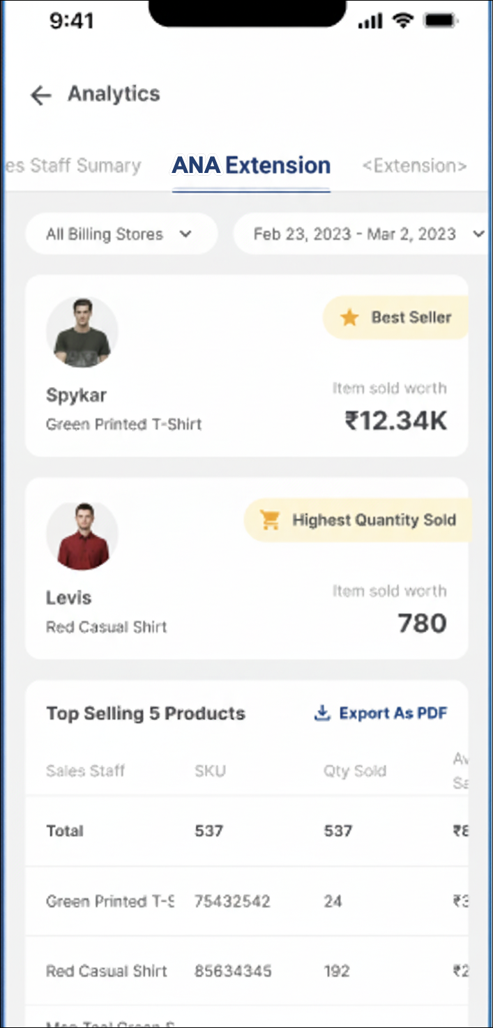Click the chevron beside All Billing Stores
493x1028 pixels.
click(185, 234)
